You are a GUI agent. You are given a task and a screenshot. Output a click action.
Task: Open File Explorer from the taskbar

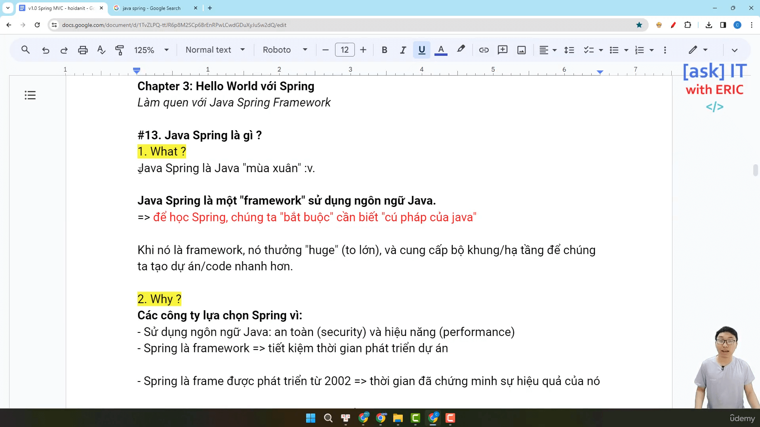pos(398,418)
